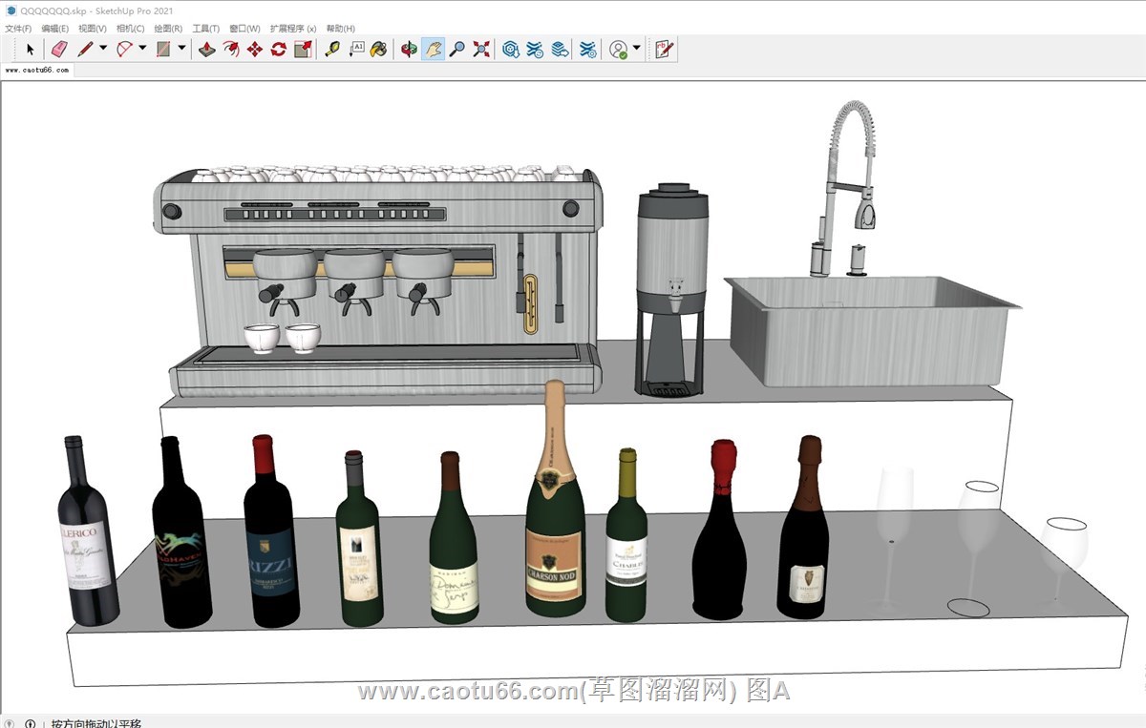Activate the Paint Bucket tool

click(379, 50)
